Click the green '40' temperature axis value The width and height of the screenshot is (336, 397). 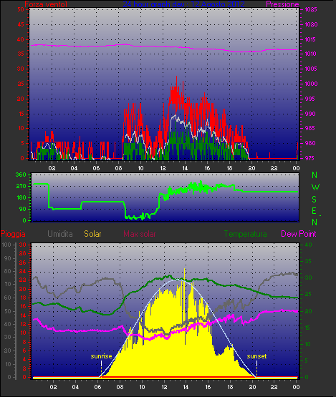[x=308, y=245]
